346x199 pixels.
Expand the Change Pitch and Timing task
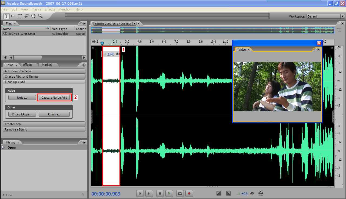point(44,77)
